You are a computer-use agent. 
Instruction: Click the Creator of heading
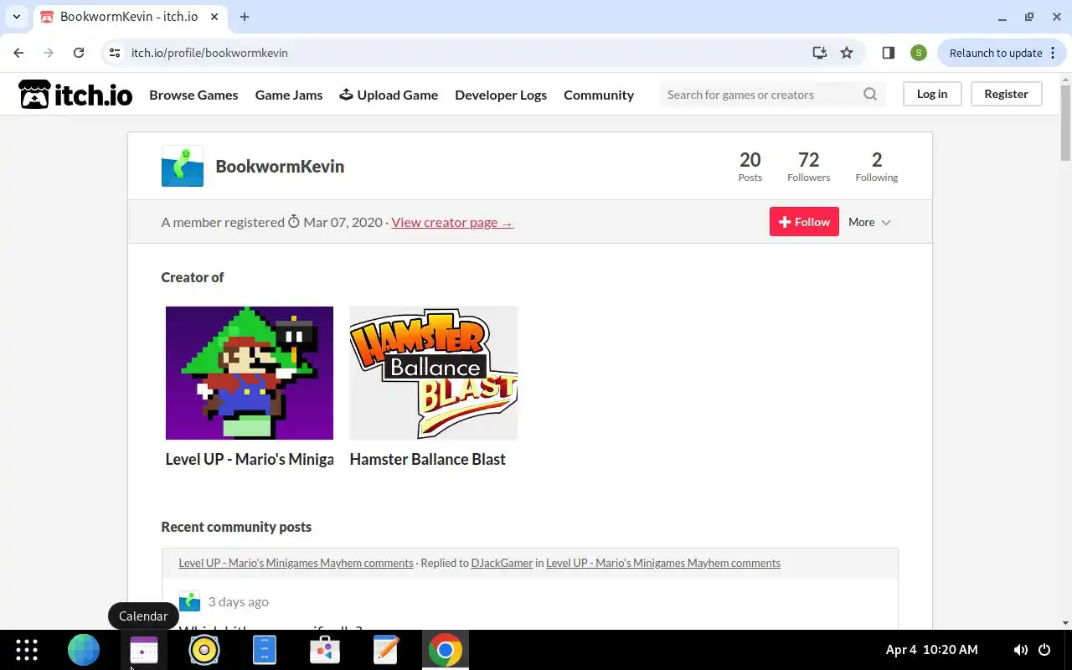193,277
